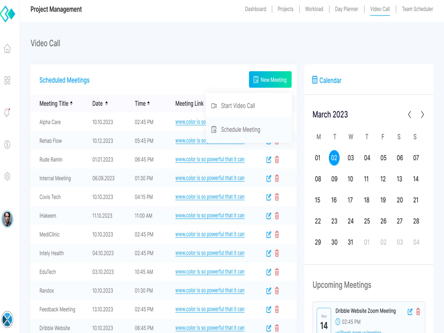Advance the calendar to April
444x333 pixels.
pyautogui.click(x=422, y=114)
